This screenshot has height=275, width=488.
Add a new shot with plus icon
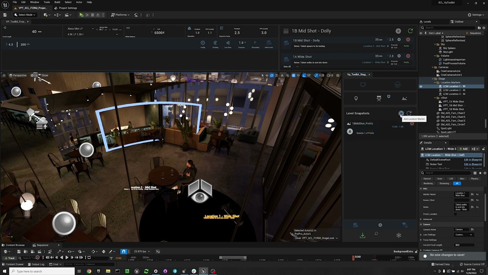pyautogui.click(x=398, y=31)
